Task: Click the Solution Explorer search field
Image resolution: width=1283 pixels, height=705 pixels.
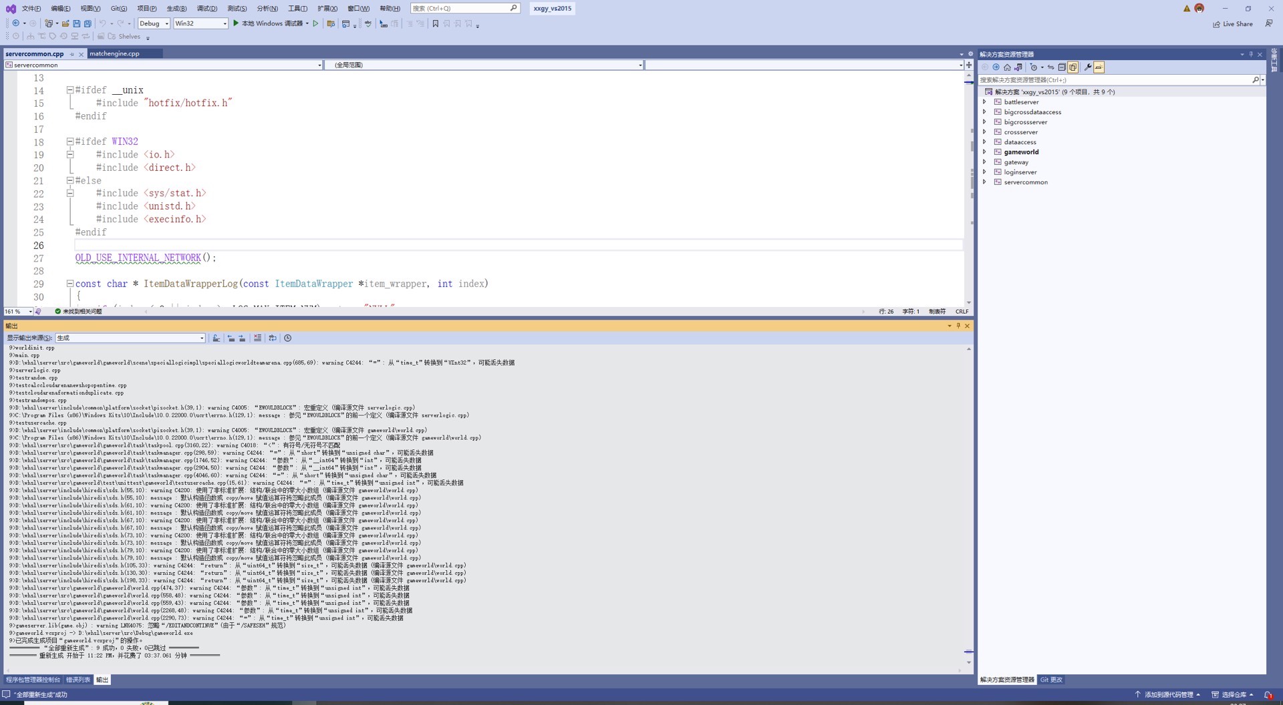Action: tap(1115, 80)
